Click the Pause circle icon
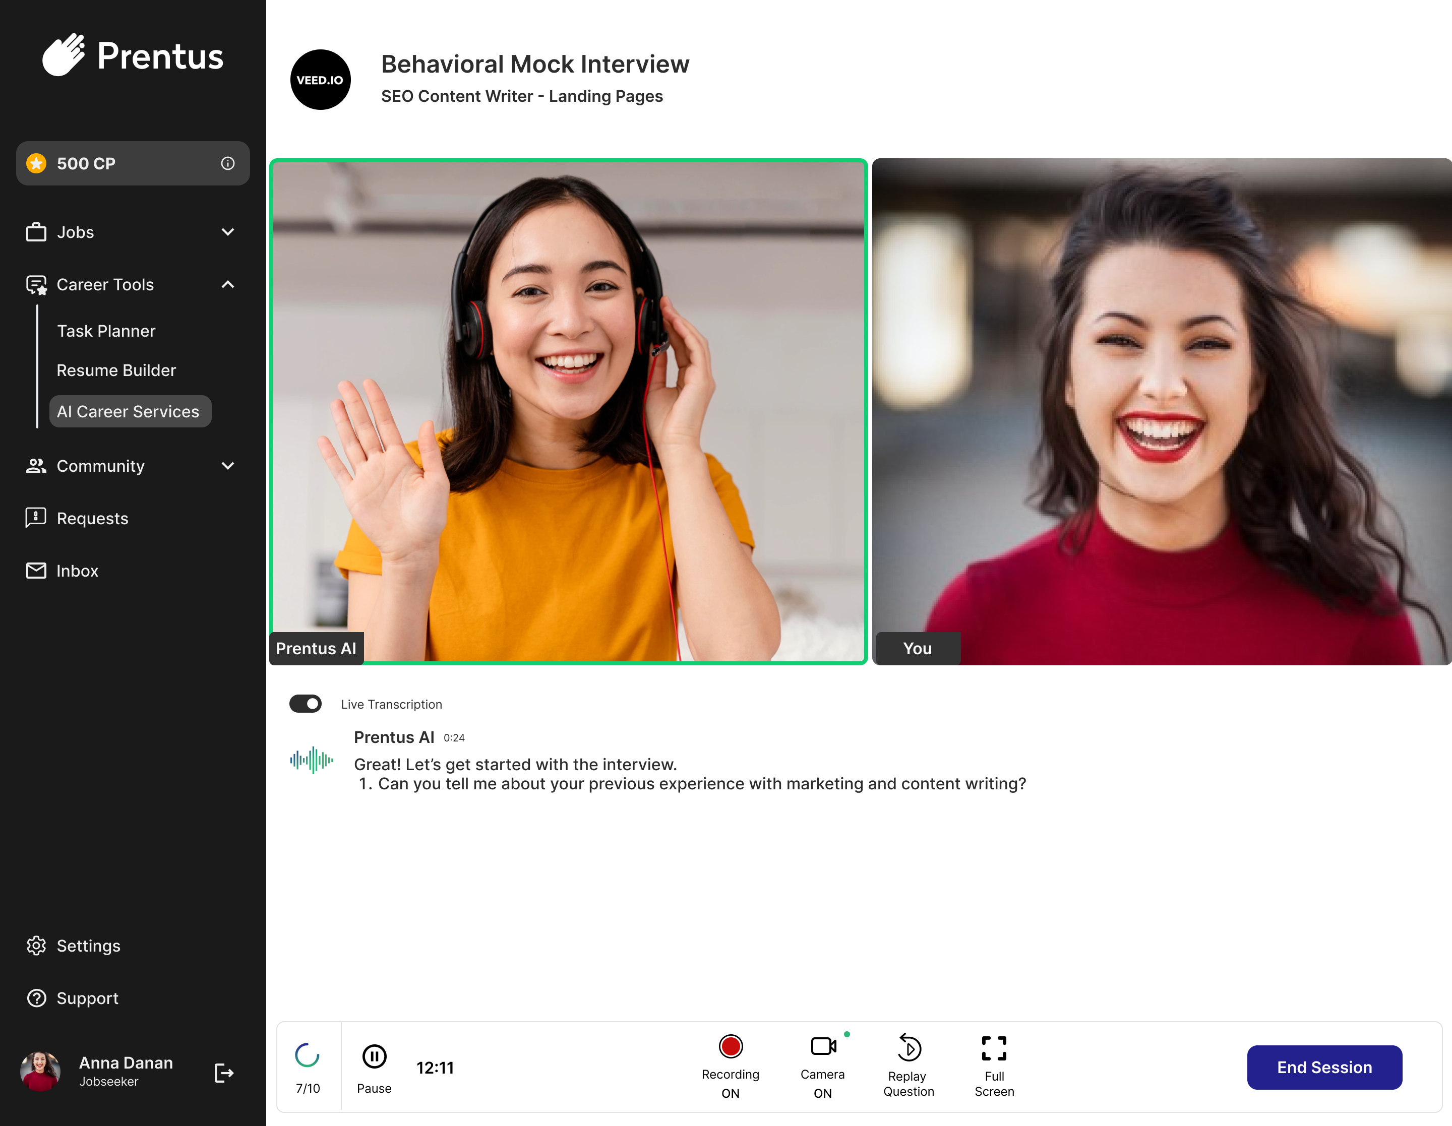This screenshot has width=1452, height=1126. coord(374,1056)
